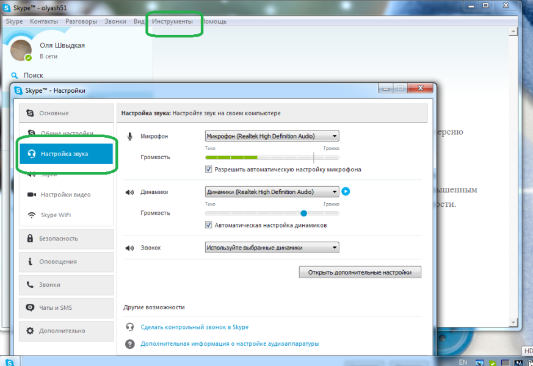Screen dimensions: 533x366
Task: Open the Динамики device dropdown
Action: pyautogui.click(x=272, y=192)
